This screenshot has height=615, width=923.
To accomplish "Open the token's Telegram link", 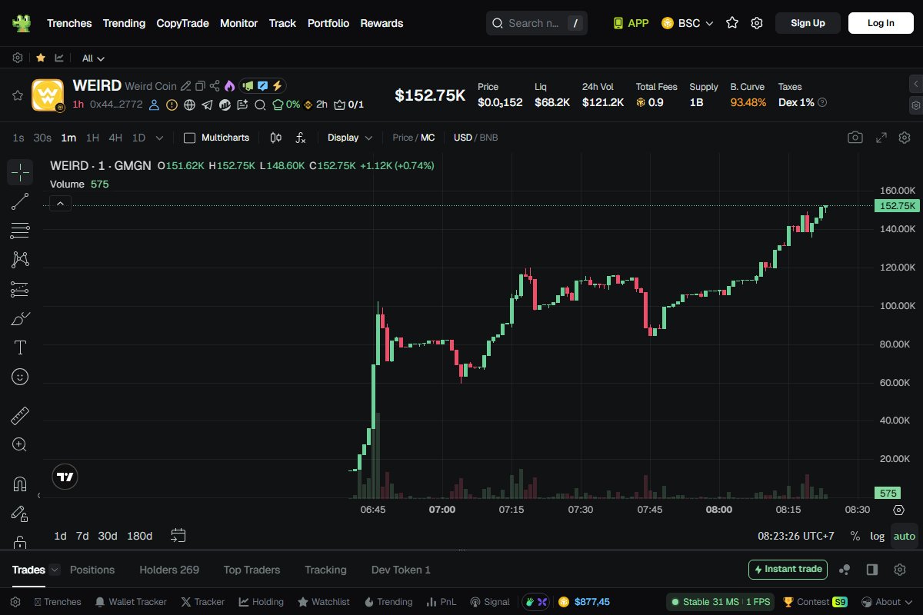I will click(x=207, y=105).
